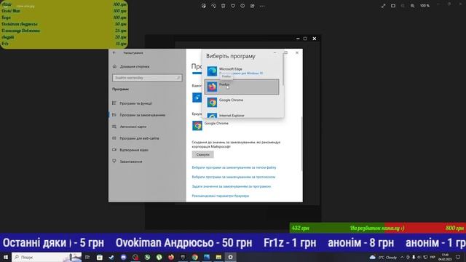This screenshot has height=262, width=466.
Task: Click the Google Chrome logo icon in popup
Action: pos(212,102)
